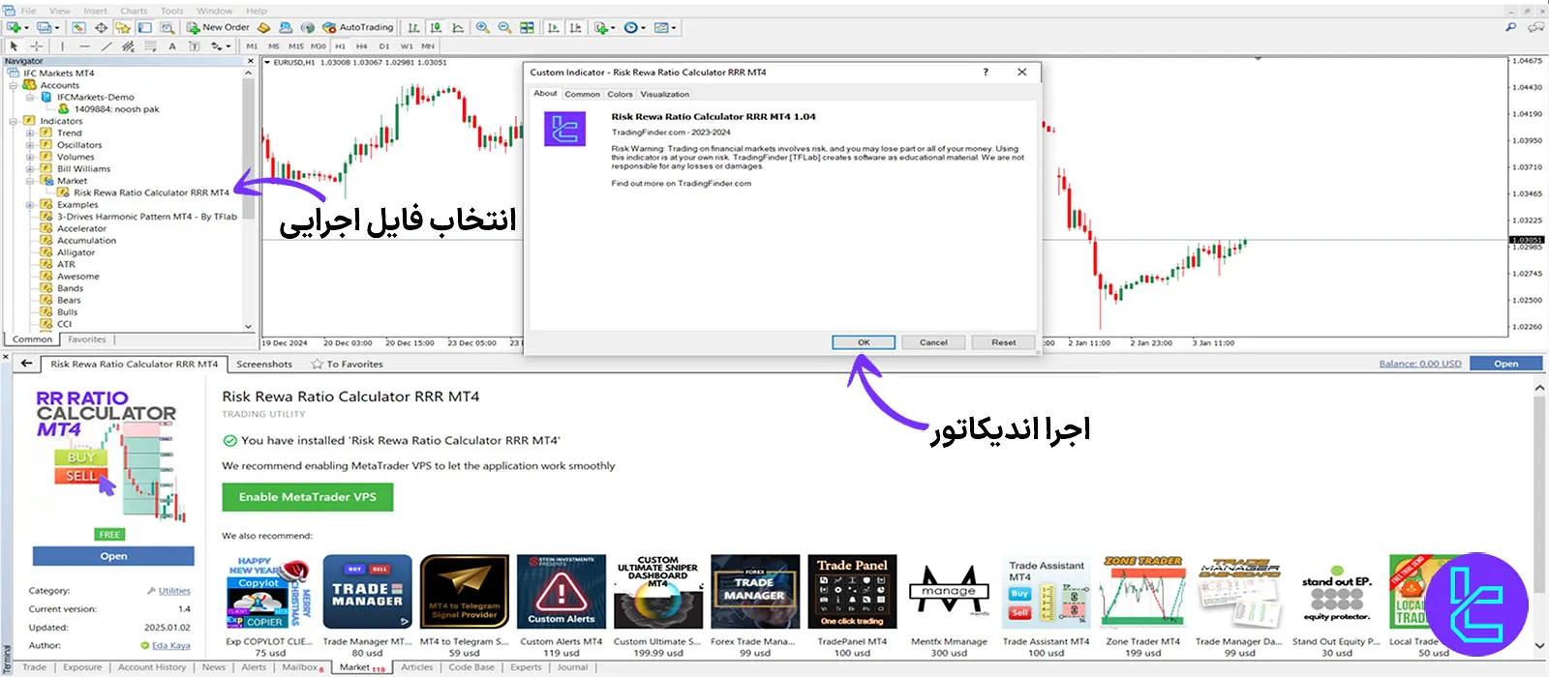Open the Charts menu
This screenshot has height=677, width=1549.
134,11
